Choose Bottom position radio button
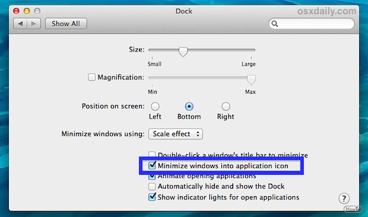The image size is (368, 217). pyautogui.click(x=189, y=106)
